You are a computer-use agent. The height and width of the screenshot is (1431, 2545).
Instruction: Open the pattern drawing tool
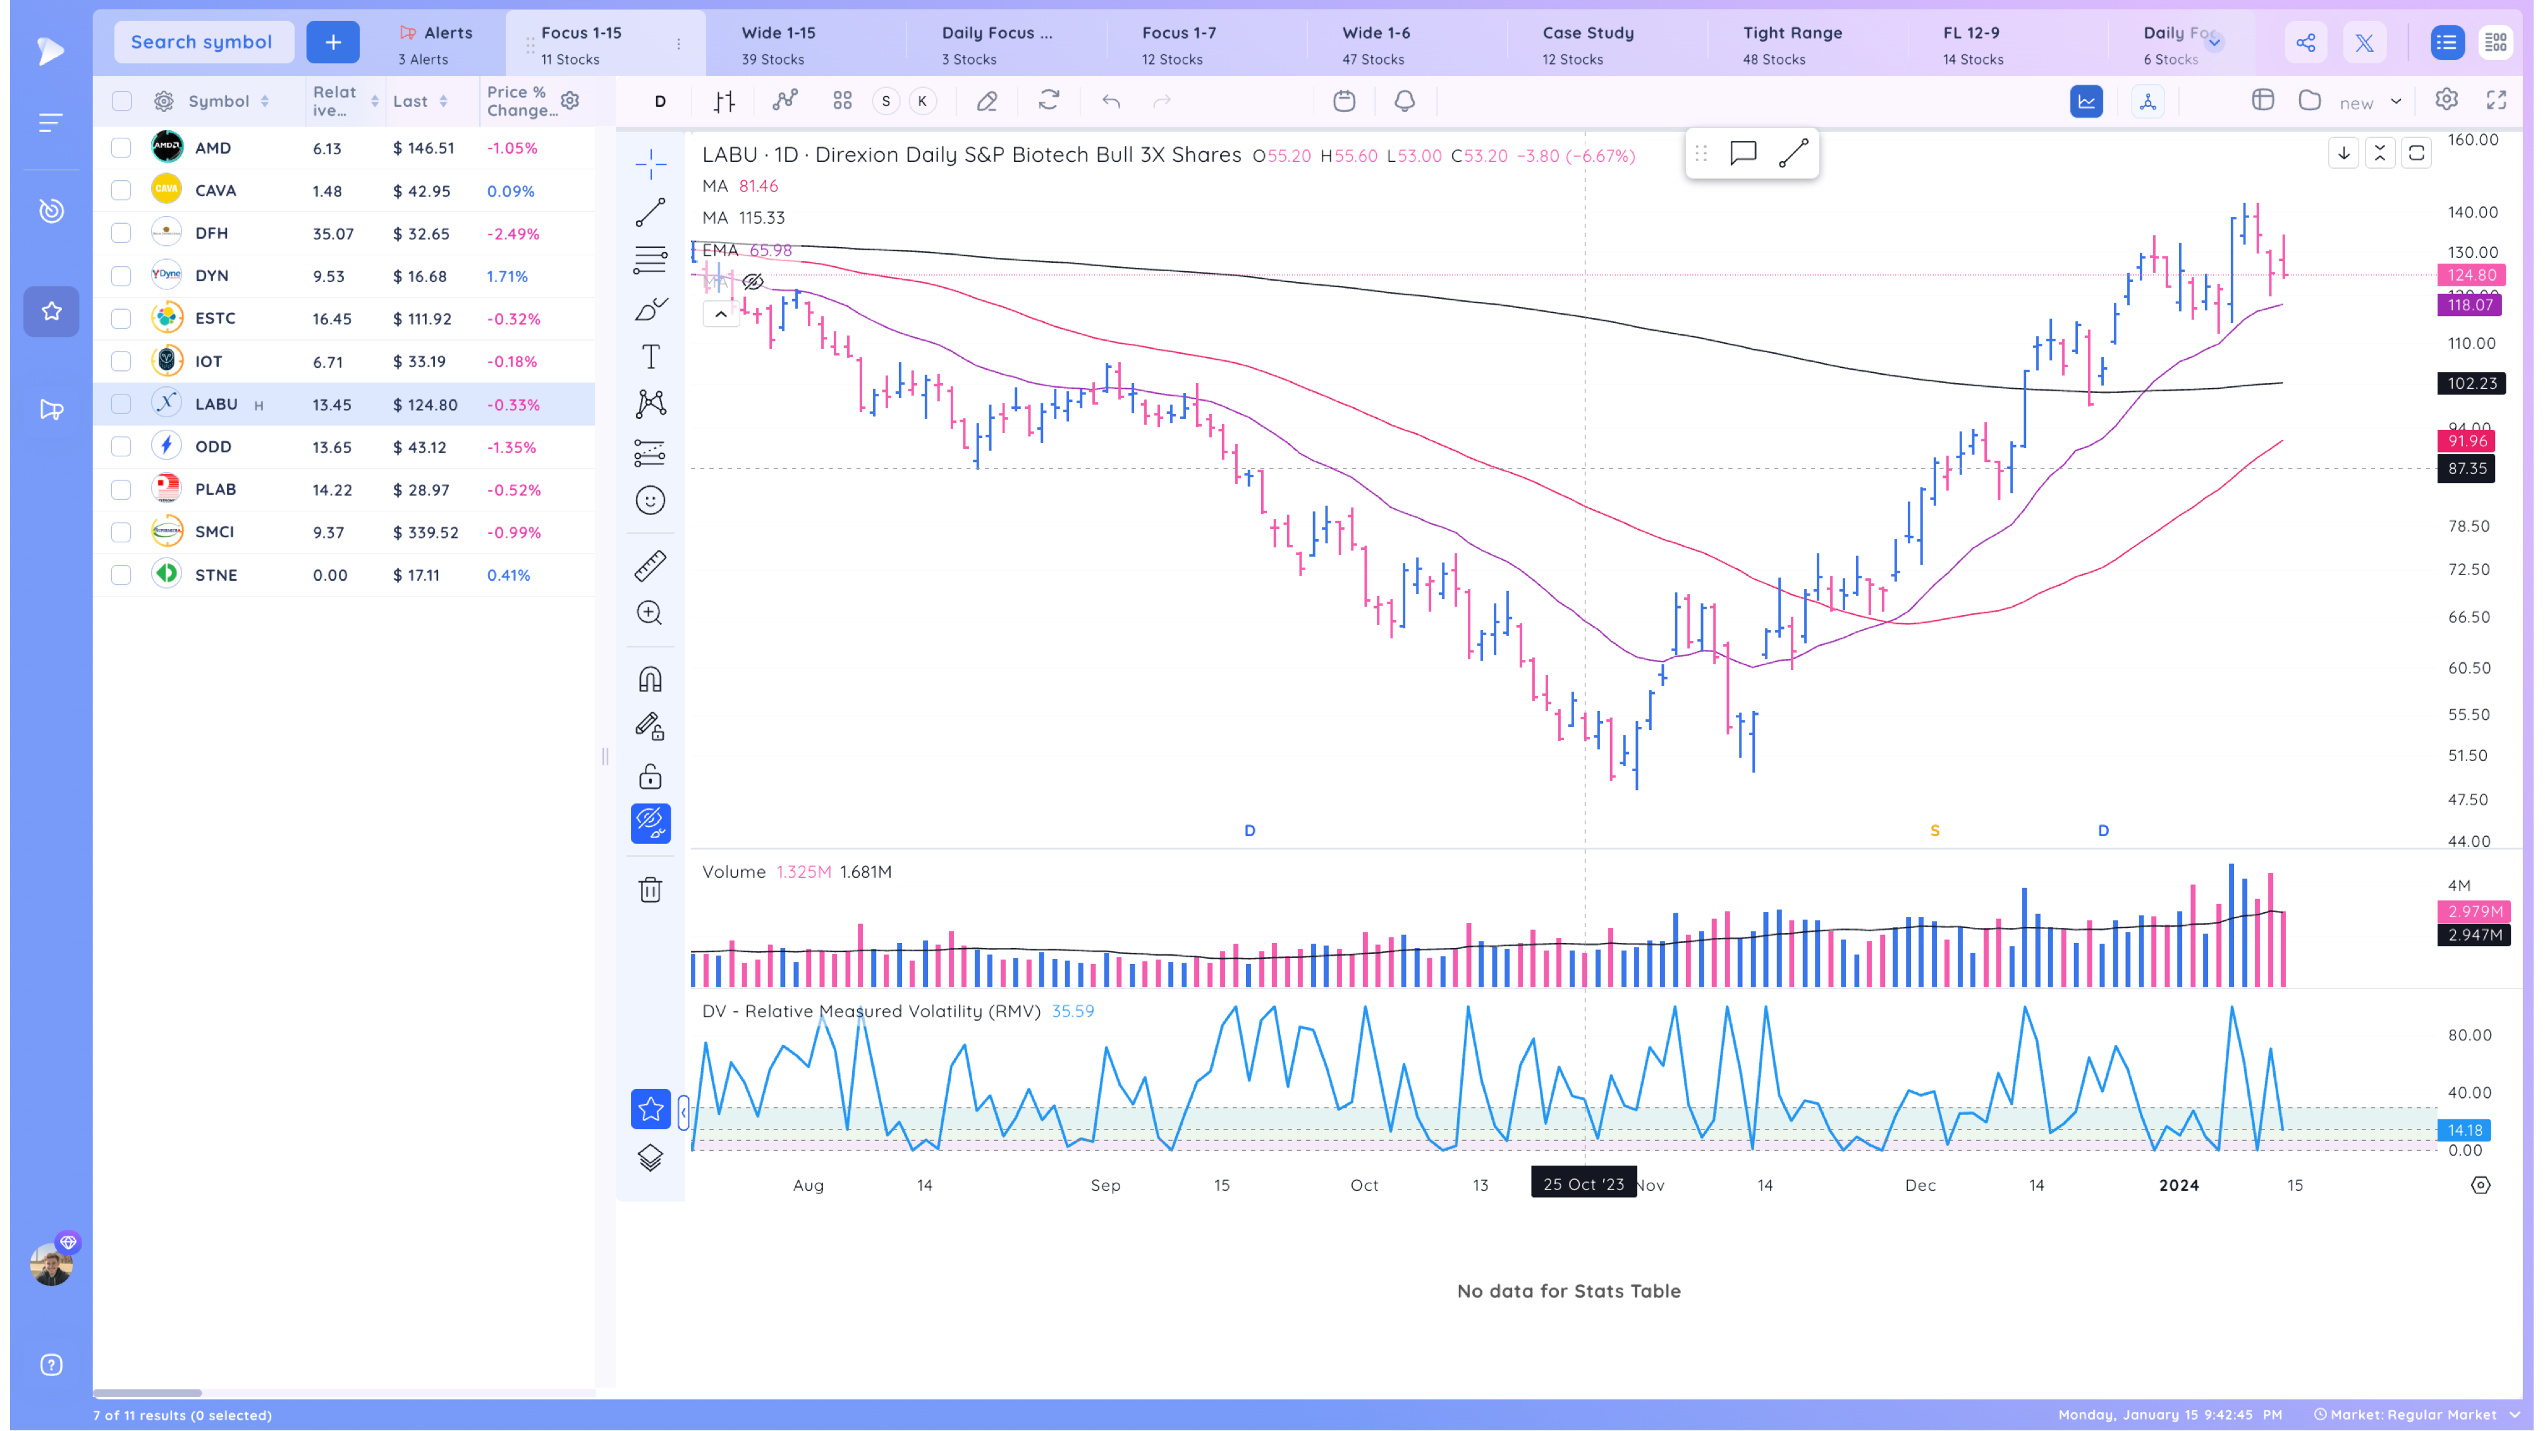[650, 404]
